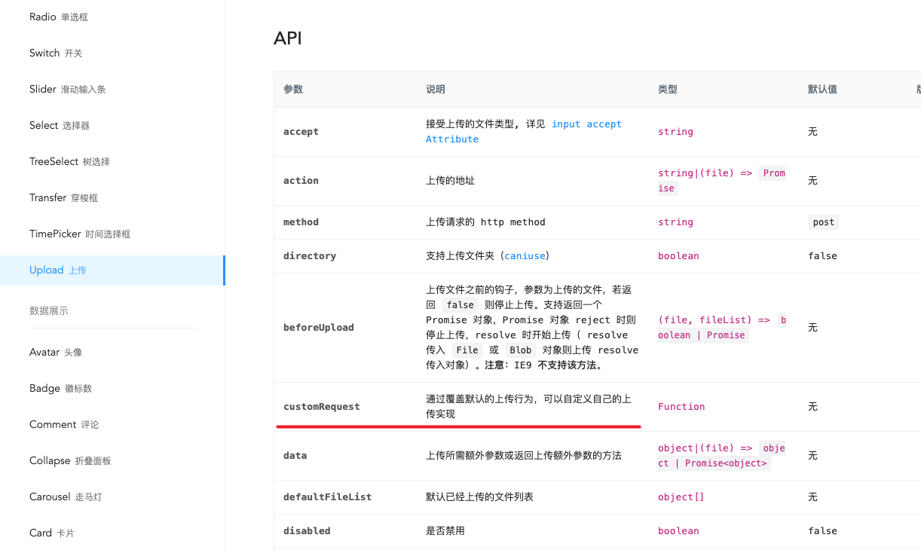The height and width of the screenshot is (553, 921).
Task: Follow the input accept Attribute link
Action: 523,131
